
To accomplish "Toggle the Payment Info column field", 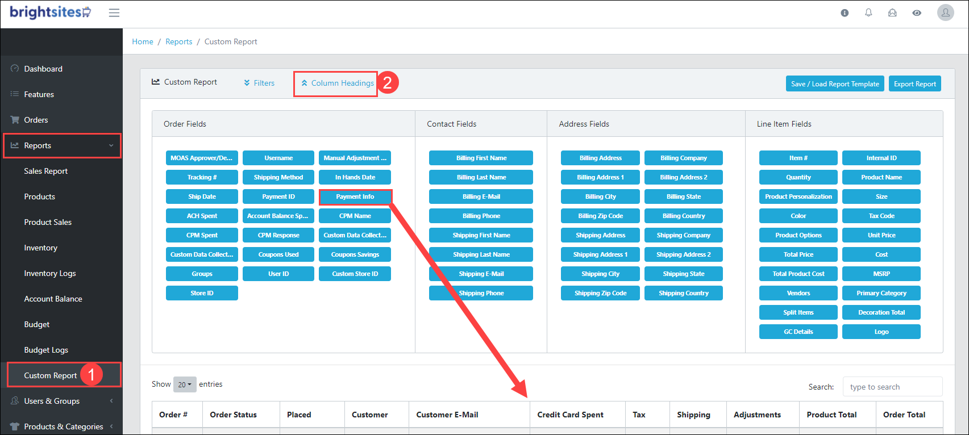I will 355,196.
